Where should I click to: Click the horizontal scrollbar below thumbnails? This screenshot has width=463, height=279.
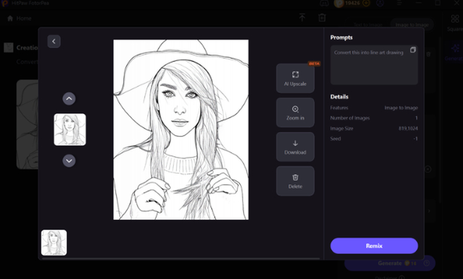[181, 259]
